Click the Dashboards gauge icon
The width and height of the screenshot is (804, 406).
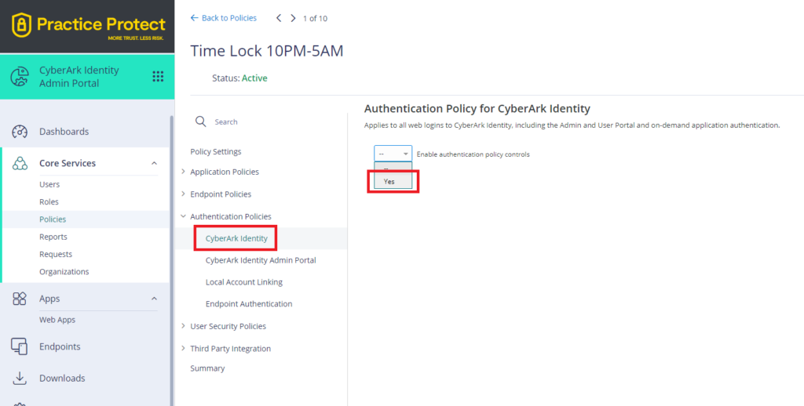tap(20, 132)
